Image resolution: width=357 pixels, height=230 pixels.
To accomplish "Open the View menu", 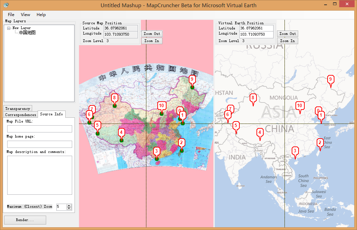I will click(25, 15).
